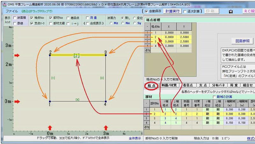The height and width of the screenshot is (144, 255).
Task: Uncheck the 支点マーク checkbox
Action: pyautogui.click(x=32, y=23)
